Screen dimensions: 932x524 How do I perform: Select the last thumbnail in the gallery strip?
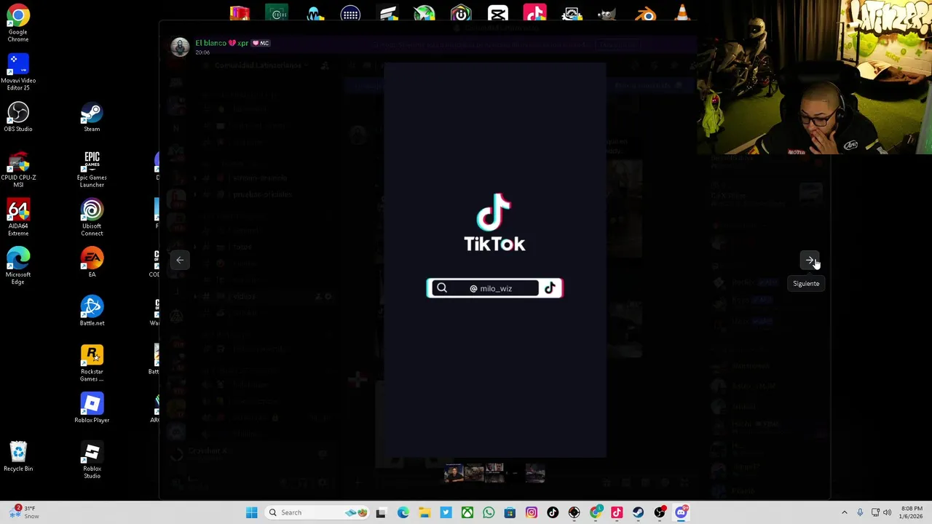[535, 473]
